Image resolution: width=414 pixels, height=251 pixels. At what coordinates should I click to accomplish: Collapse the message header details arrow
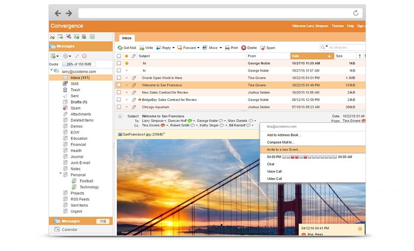click(120, 116)
